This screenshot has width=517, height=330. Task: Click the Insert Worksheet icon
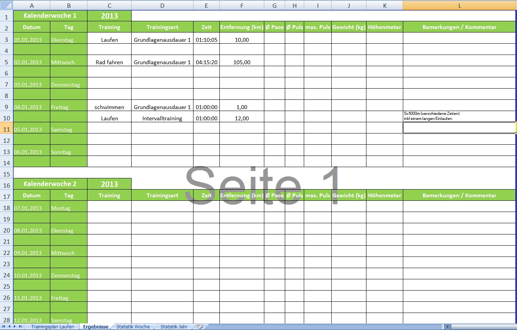click(200, 327)
